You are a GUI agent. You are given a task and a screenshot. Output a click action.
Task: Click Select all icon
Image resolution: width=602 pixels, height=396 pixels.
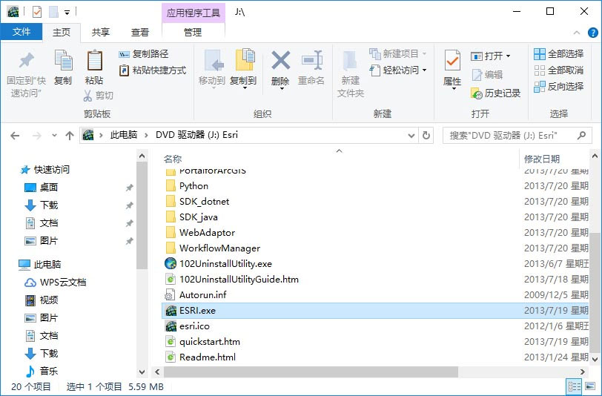540,54
